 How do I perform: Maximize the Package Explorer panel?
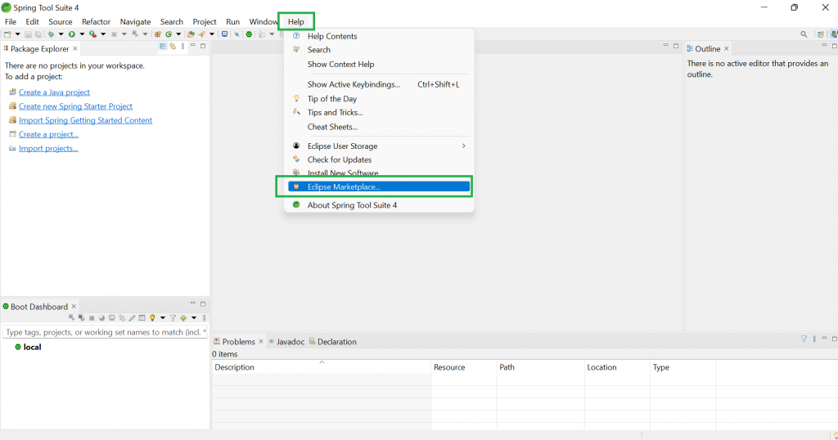(203, 46)
